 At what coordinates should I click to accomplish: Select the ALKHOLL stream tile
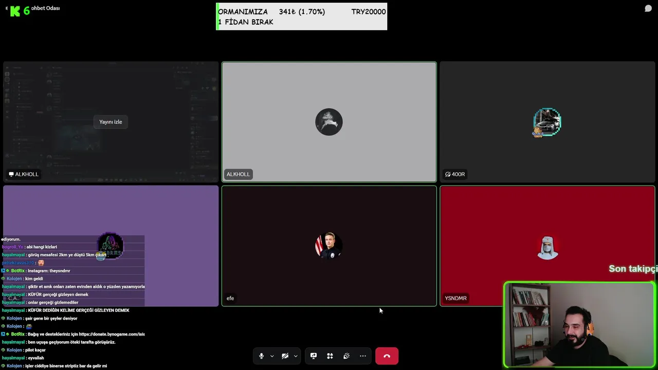(111, 122)
